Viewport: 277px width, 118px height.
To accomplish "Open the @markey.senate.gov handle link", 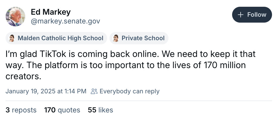I will tap(65, 21).
